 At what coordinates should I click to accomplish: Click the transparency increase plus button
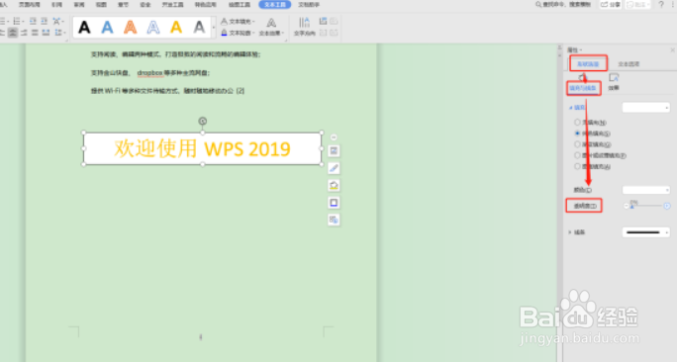667,207
